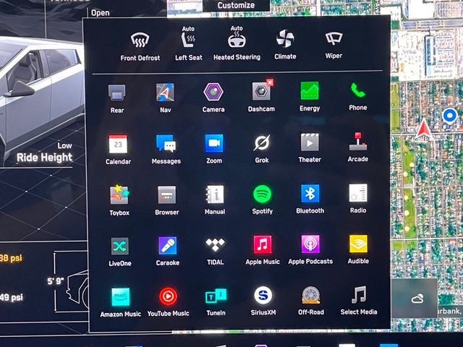Launch the Browser app
Viewport: 463px width, 347px height.
(167, 200)
